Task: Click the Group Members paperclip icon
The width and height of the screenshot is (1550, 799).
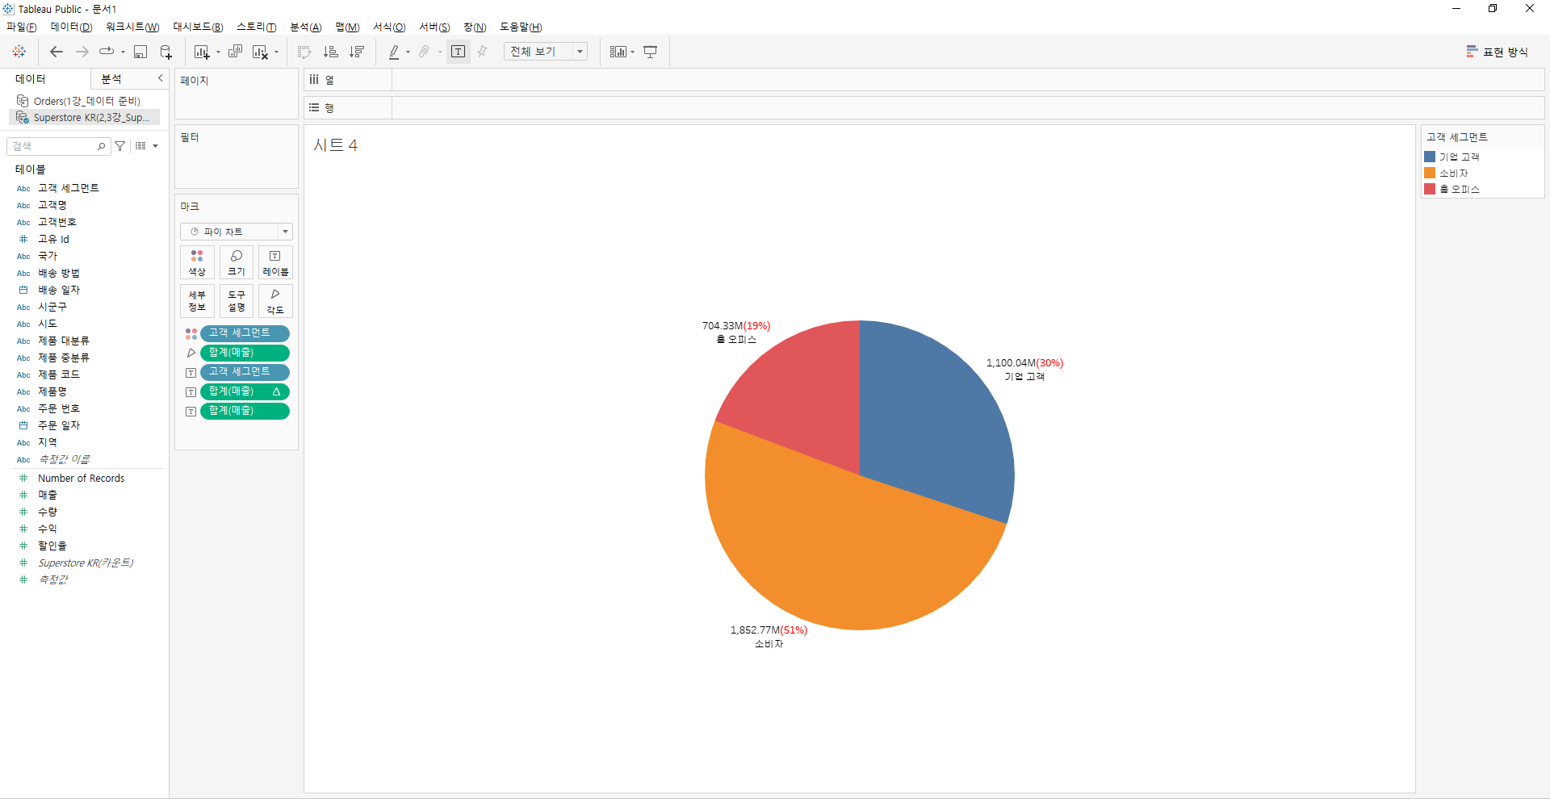Action: (x=424, y=52)
